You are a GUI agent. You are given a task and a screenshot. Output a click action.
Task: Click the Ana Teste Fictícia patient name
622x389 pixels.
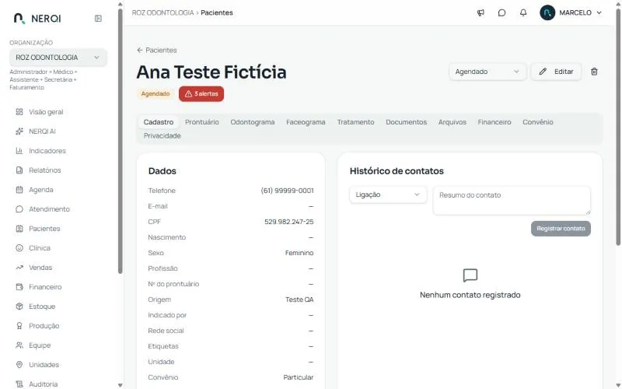pos(211,72)
